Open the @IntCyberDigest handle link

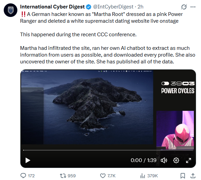[x=113, y=7]
